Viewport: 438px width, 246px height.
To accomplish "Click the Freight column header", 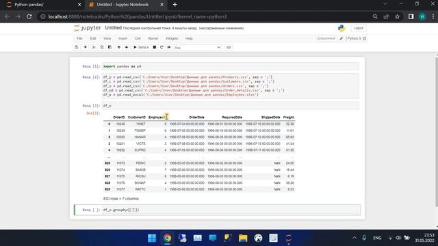I will coord(289,118).
